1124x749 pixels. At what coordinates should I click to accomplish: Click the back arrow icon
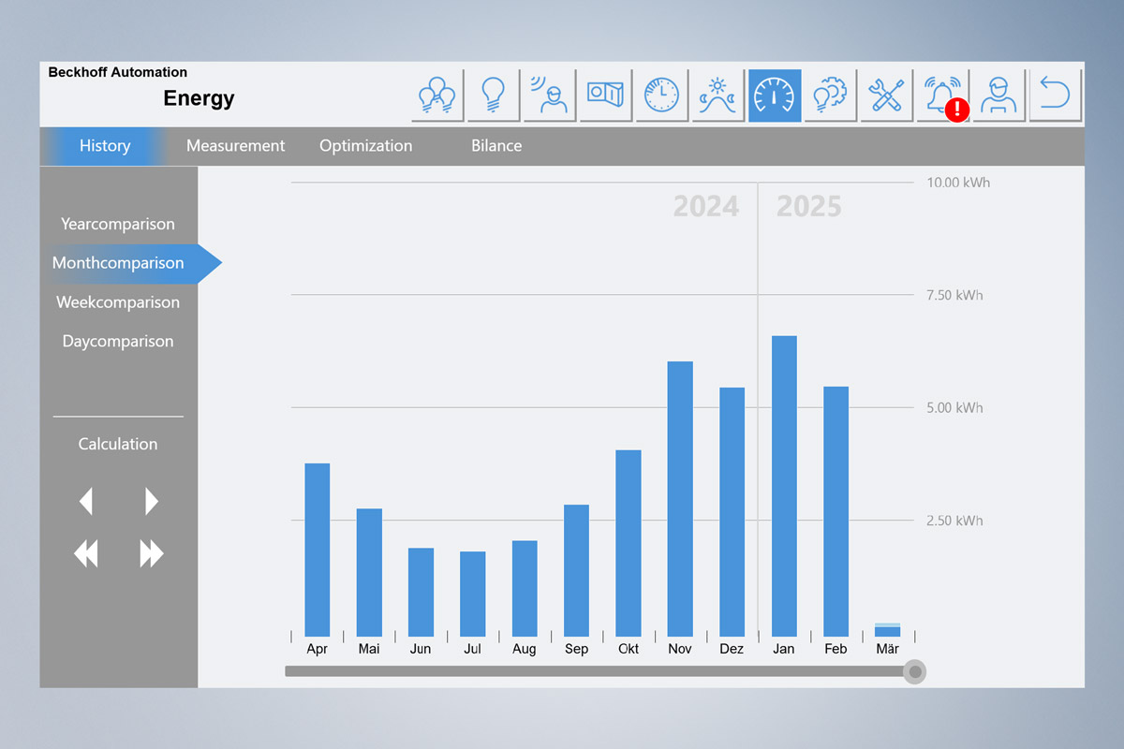pos(1056,95)
